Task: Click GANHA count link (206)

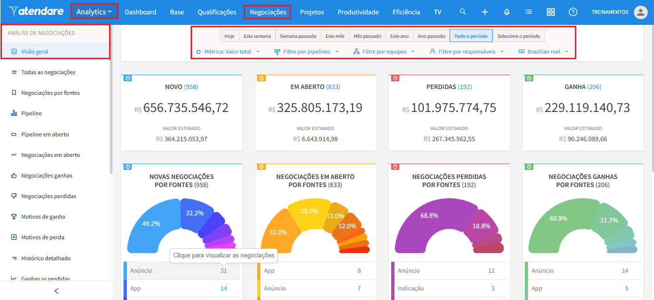Action: 594,87
